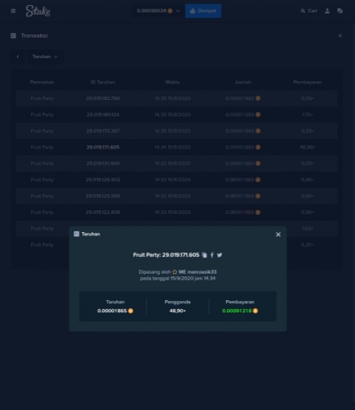This screenshot has height=410, width=355.
Task: Click the Jumlah column header
Action: 243,82
